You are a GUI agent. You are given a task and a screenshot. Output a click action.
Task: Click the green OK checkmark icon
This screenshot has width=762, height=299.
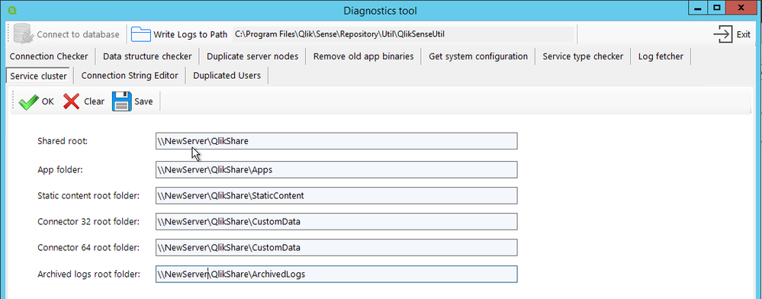coord(28,101)
